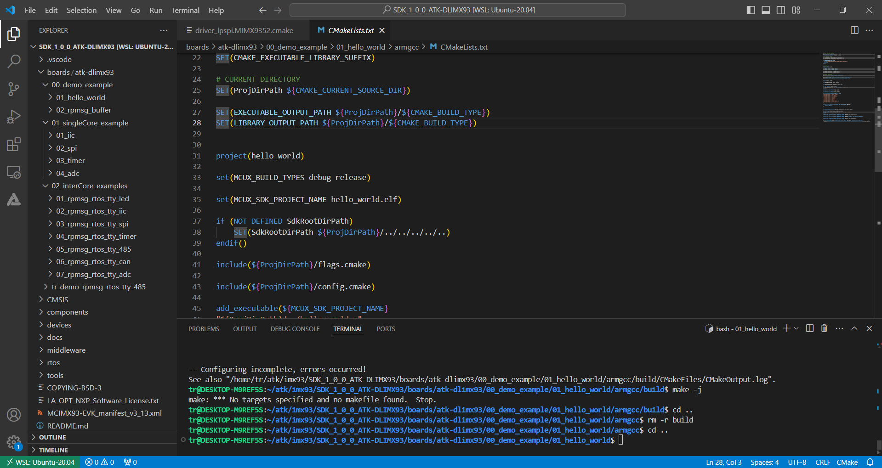The image size is (882, 468).
Task: Close the CMakeLists.txt tab
Action: 382,30
